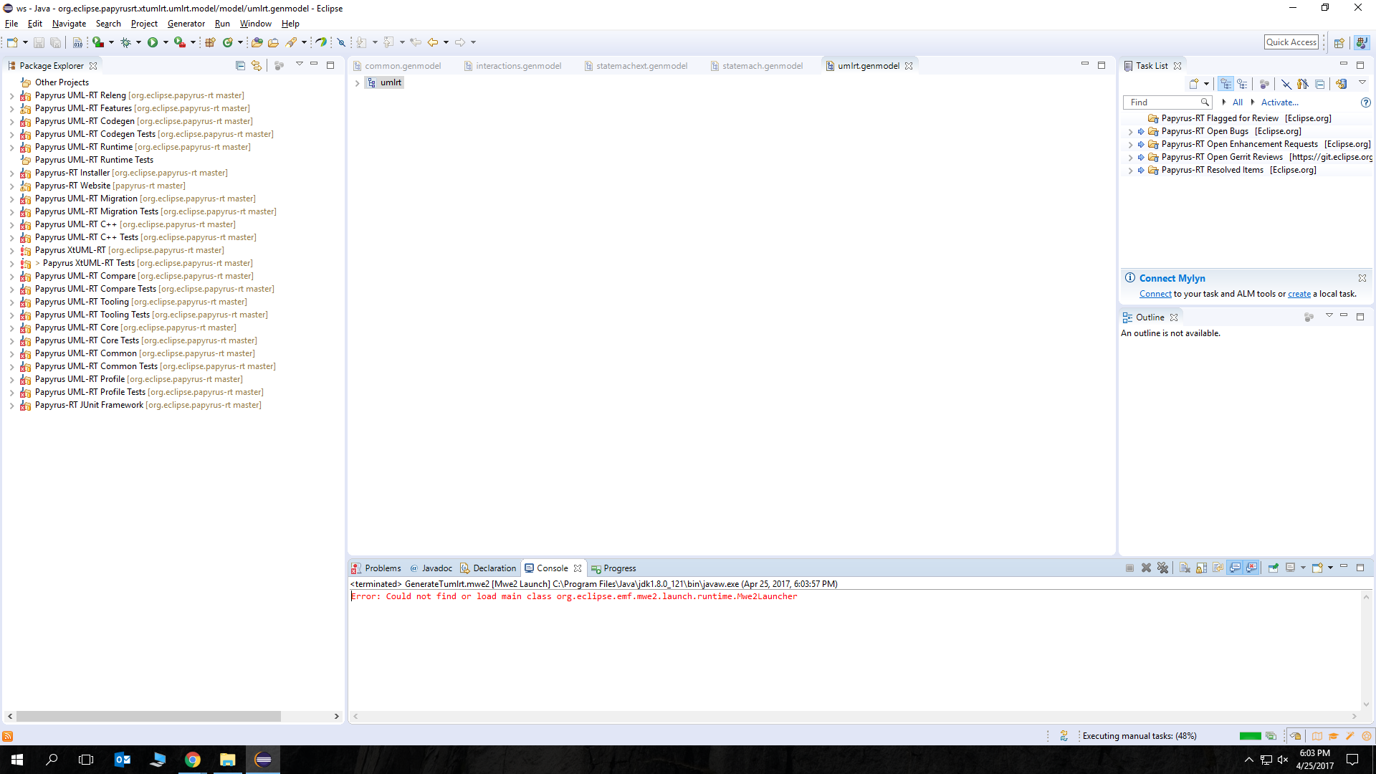Screen dimensions: 1376x774
Task: Click Collapse All in Package Explorer
Action: point(240,65)
